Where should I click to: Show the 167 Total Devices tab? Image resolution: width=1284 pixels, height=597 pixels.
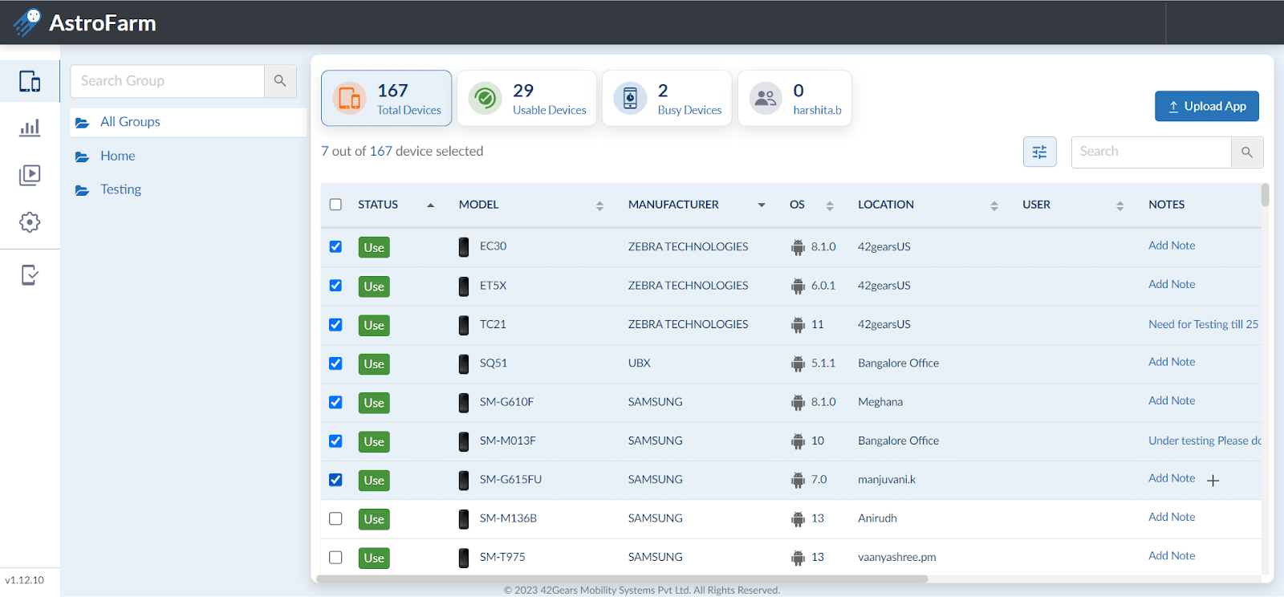click(x=387, y=98)
